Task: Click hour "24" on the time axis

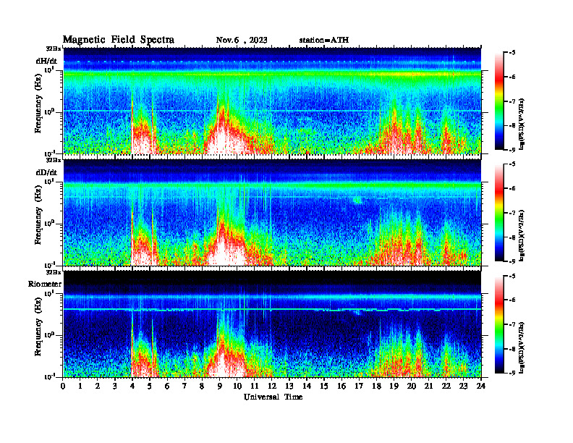Action: (481, 387)
